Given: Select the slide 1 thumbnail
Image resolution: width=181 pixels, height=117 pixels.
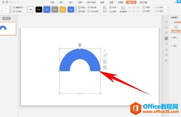Looking at the screenshot, I should 8,28.
